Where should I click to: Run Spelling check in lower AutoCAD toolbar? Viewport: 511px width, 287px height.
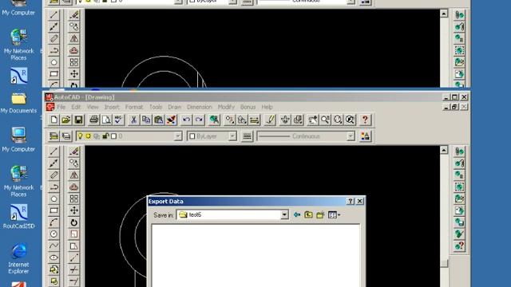(118, 120)
